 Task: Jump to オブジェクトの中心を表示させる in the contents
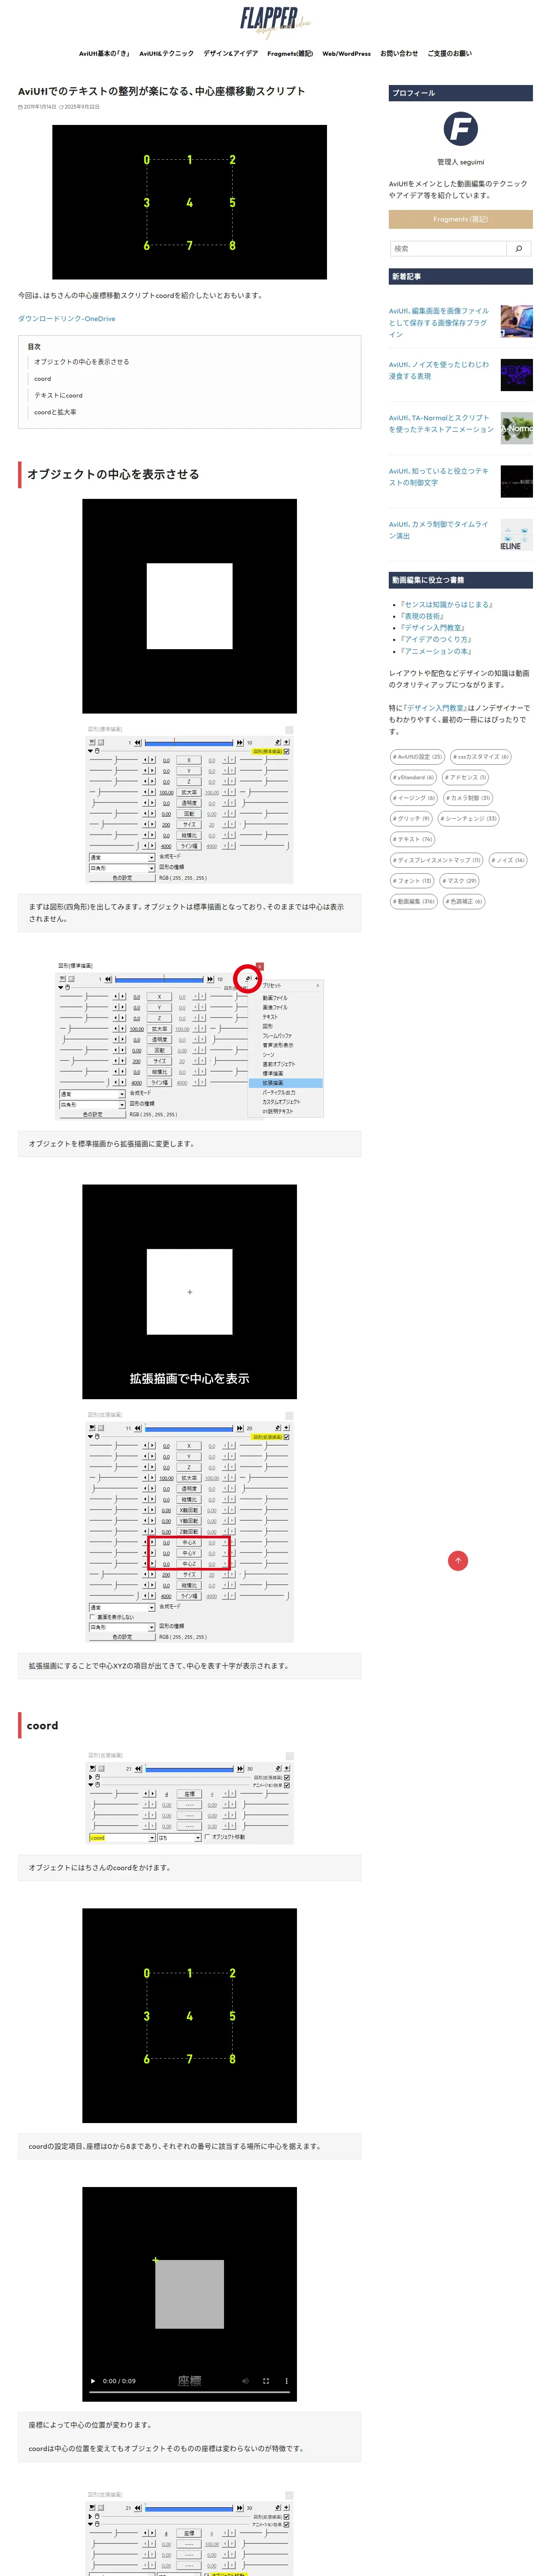(x=81, y=362)
